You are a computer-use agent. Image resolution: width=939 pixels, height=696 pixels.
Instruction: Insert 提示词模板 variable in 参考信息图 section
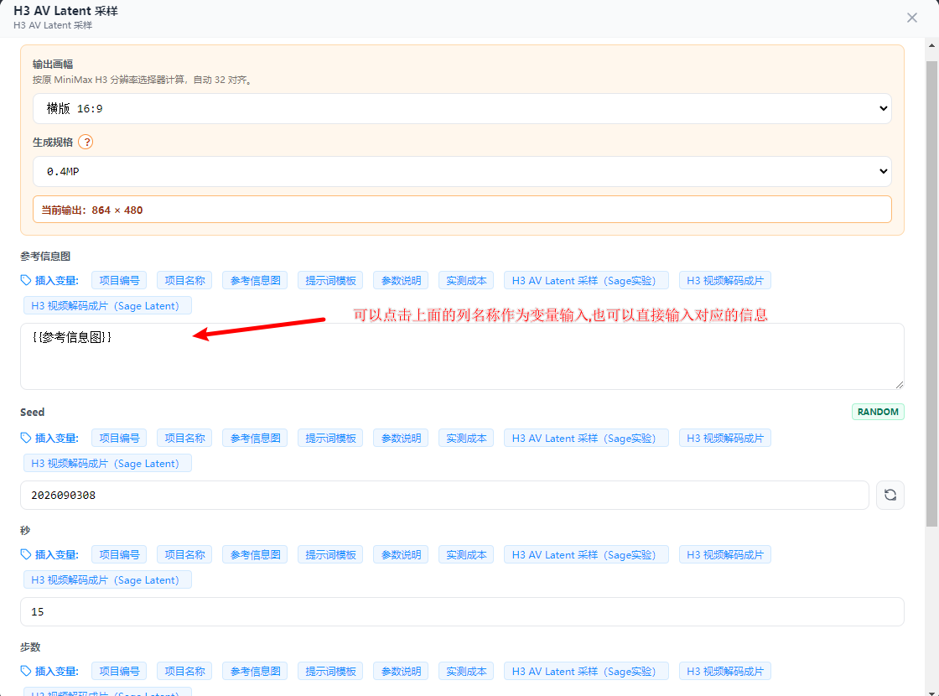pyautogui.click(x=330, y=280)
